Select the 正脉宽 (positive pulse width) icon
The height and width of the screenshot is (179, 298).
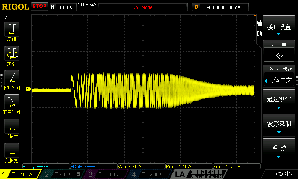[12, 126]
